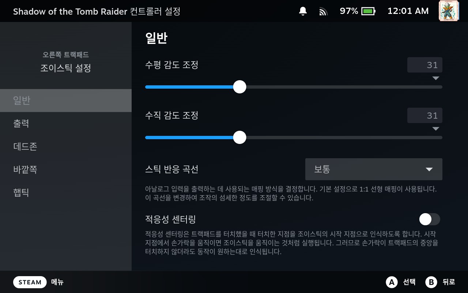Check the battery level icon
The image size is (468, 293).
(368, 11)
